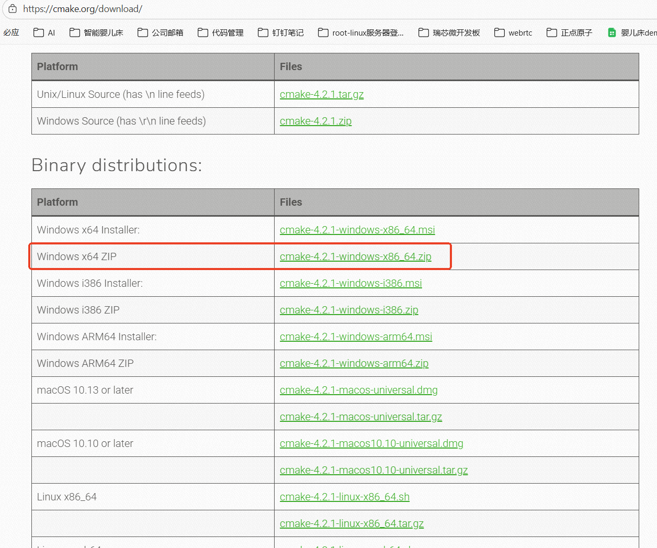Download cmake-4.2.1-windows-x86_64.msi installer
657x548 pixels.
click(357, 230)
